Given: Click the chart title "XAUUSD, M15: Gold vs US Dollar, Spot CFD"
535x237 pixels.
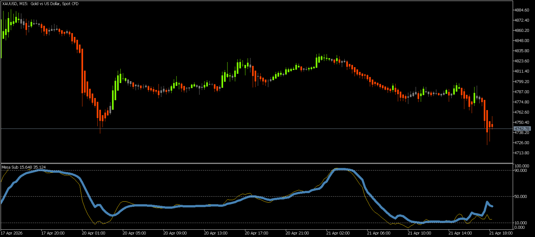Looking at the screenshot, I should (x=40, y=4).
